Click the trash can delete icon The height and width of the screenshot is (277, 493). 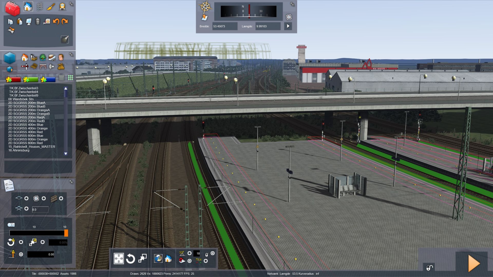point(37,22)
